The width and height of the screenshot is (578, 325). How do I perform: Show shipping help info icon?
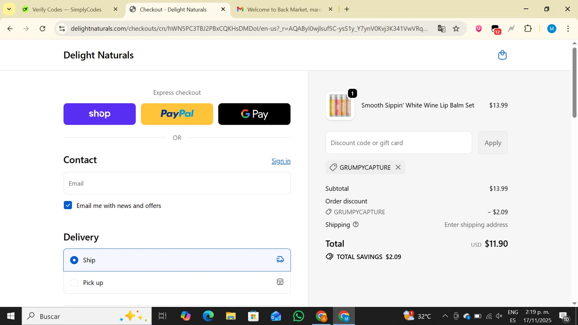pos(356,224)
